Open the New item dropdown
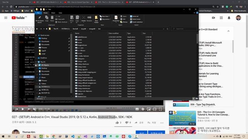The height and width of the screenshot is (139, 248). click(x=105, y=16)
